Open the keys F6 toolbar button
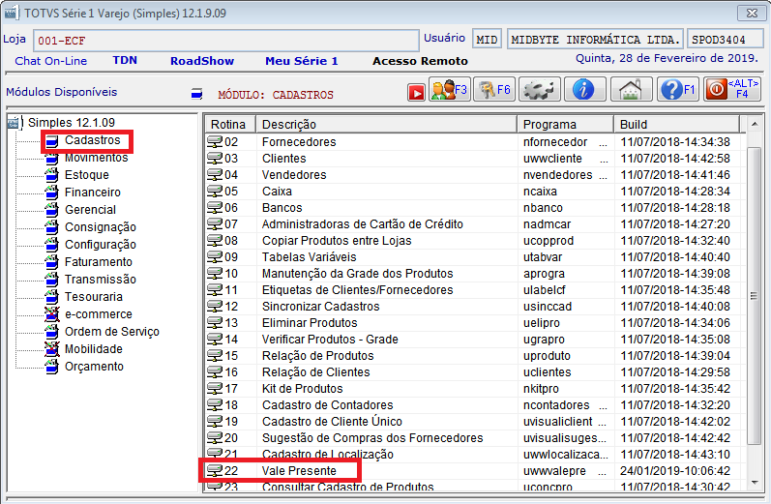 pos(494,90)
